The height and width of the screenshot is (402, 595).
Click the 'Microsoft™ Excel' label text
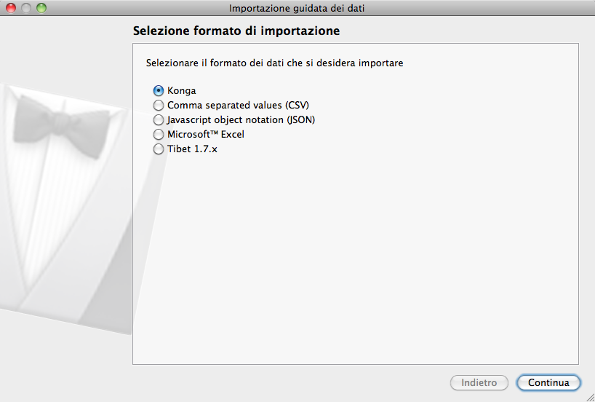(206, 135)
